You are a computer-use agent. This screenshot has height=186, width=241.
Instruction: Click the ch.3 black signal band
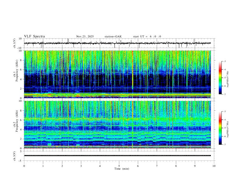[x=117, y=156]
